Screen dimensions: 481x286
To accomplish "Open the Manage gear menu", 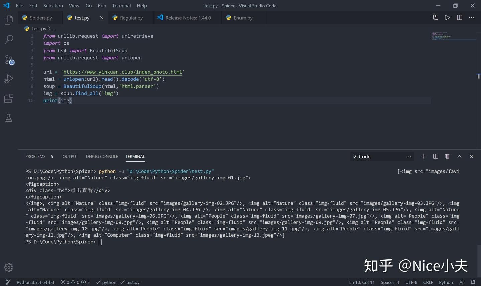I will [8, 267].
